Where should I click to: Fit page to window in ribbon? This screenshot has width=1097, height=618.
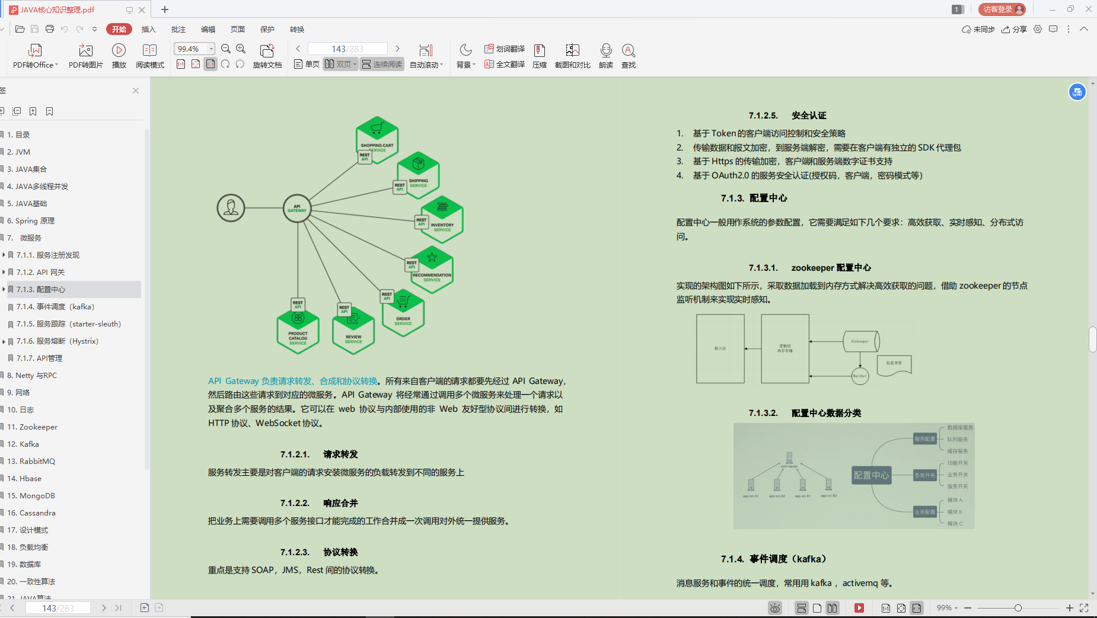196,64
